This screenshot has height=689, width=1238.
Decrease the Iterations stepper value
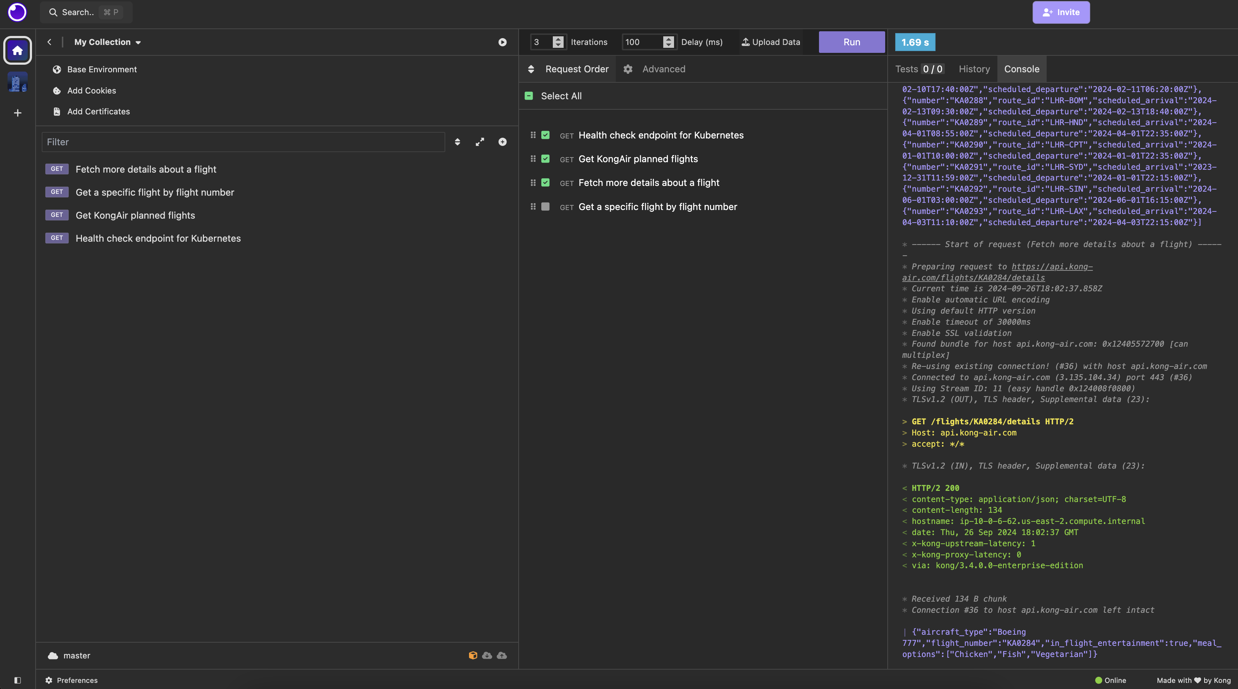pos(558,45)
